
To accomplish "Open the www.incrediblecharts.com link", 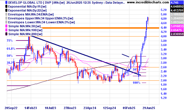I will [x=148, y=2].
